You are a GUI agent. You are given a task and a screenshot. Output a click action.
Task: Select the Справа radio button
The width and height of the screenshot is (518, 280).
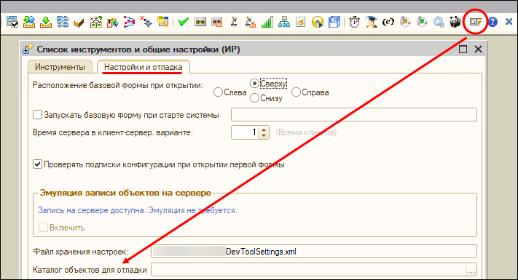tap(296, 92)
